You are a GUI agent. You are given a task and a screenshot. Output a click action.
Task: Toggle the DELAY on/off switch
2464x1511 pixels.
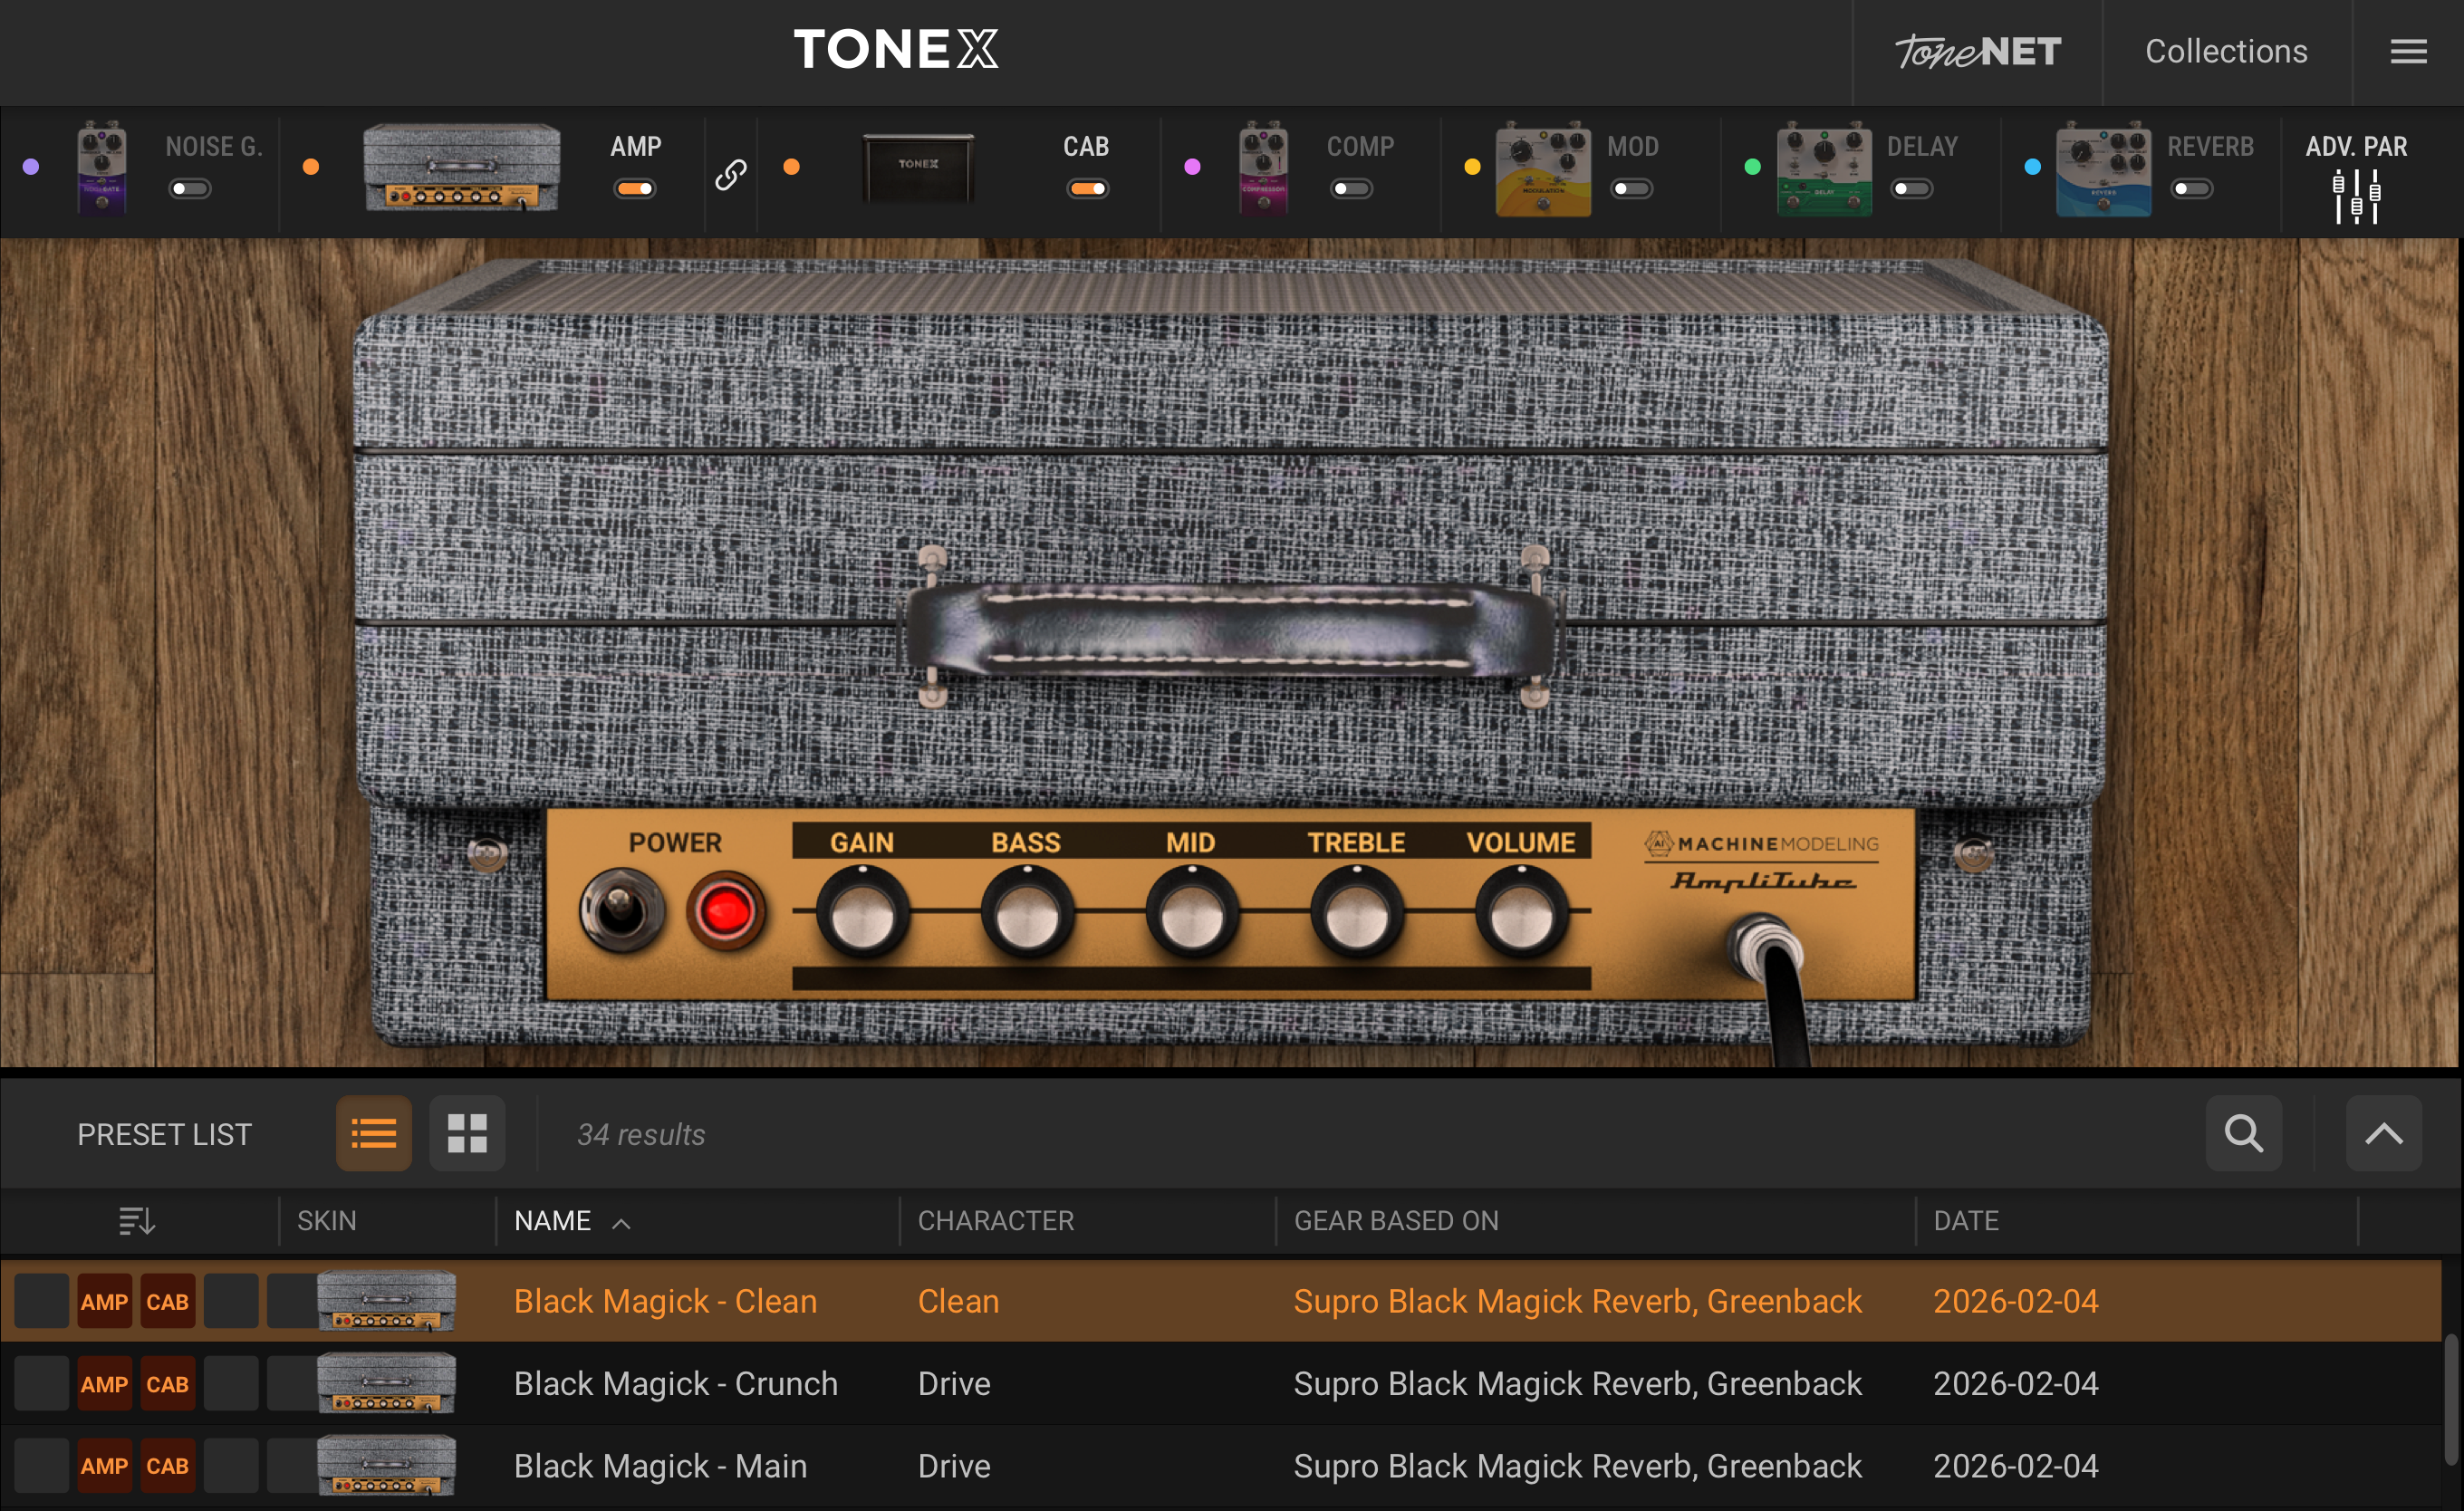(1912, 188)
